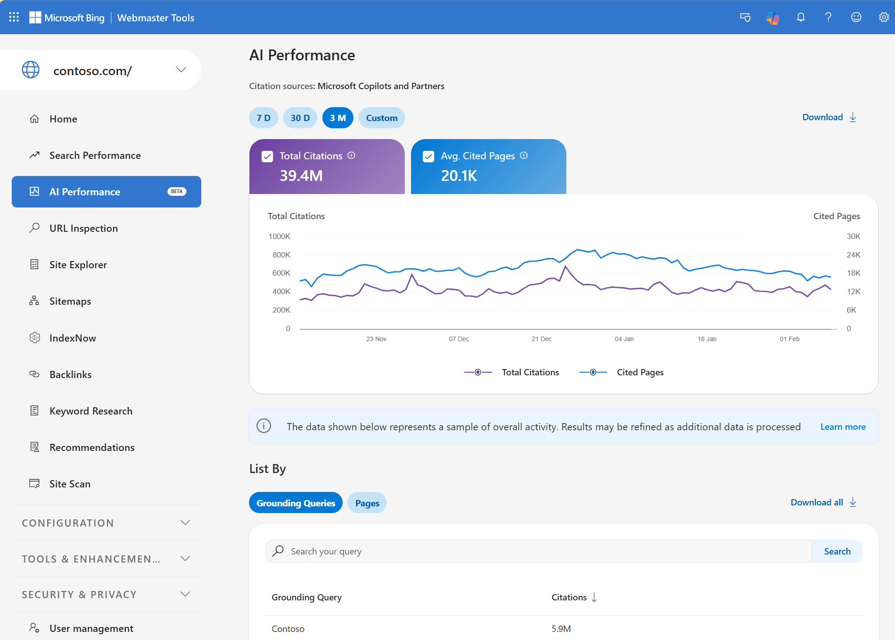Open the Home page from sidebar
Image resolution: width=895 pixels, height=640 pixels.
(63, 118)
